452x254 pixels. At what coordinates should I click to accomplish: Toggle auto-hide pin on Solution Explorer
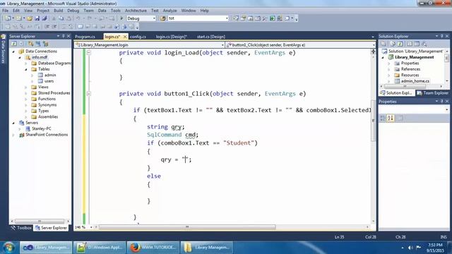point(441,36)
